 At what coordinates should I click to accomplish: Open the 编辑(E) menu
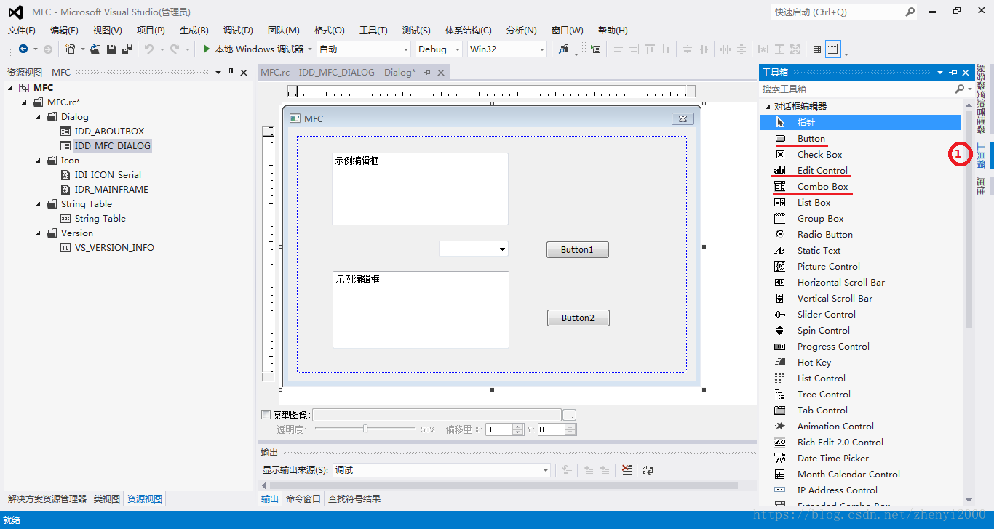64,31
